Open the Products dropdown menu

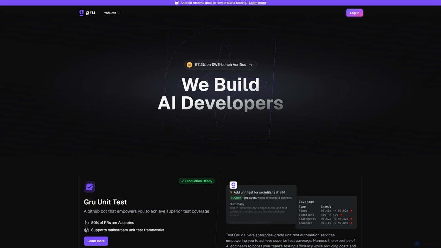[111, 13]
